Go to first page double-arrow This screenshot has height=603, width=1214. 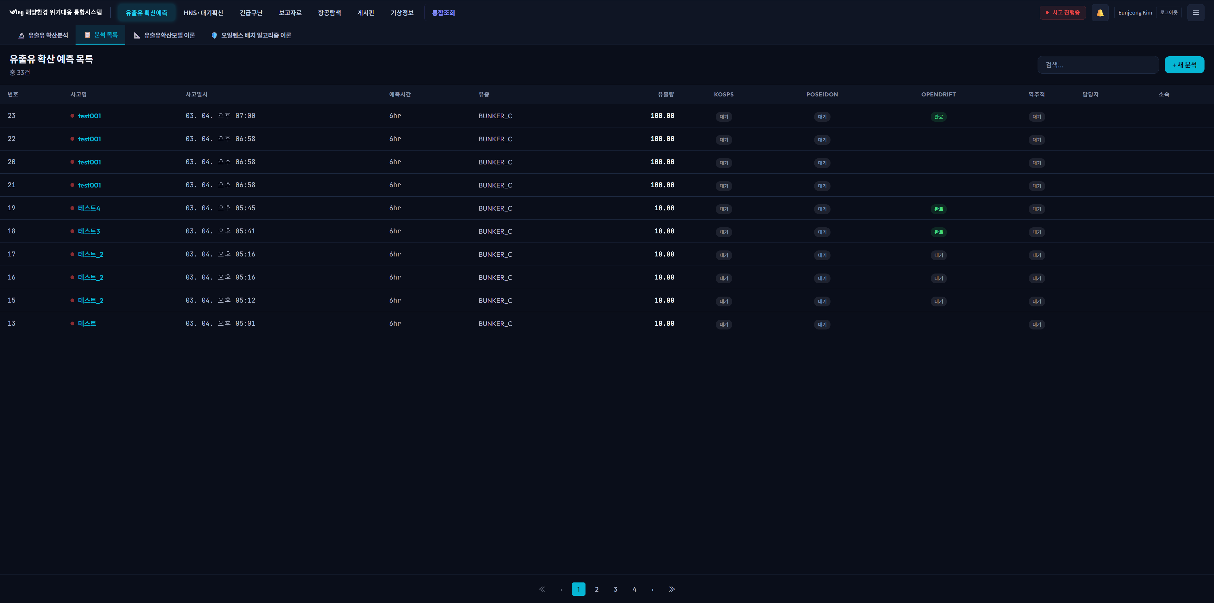click(542, 589)
